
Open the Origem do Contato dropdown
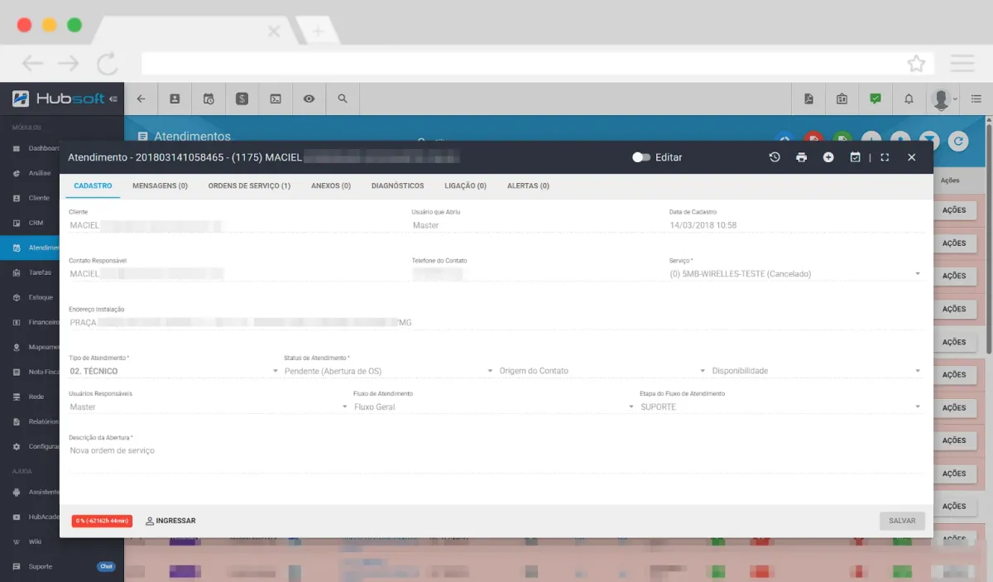(x=602, y=371)
